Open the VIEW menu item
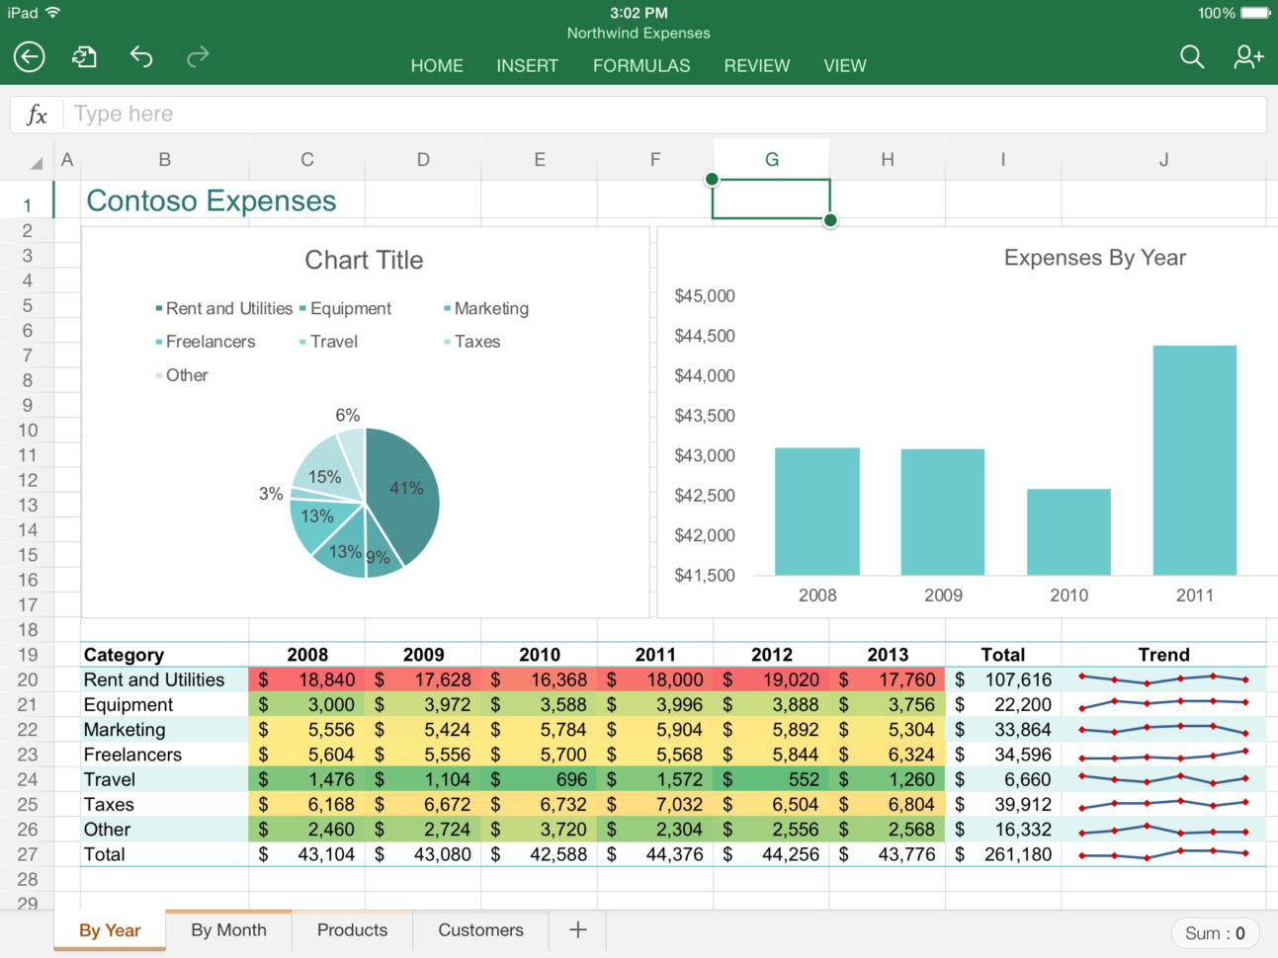This screenshot has width=1278, height=958. (844, 65)
